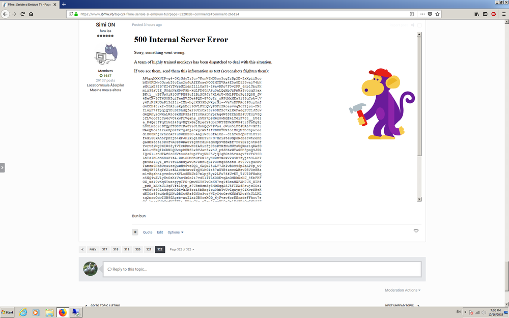The image size is (509, 318).
Task: Go to page 317
Action: 104,249
